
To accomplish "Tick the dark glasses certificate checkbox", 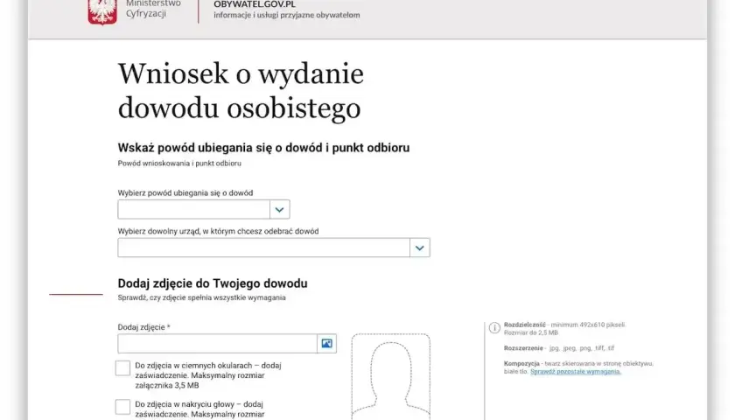I will (x=122, y=368).
